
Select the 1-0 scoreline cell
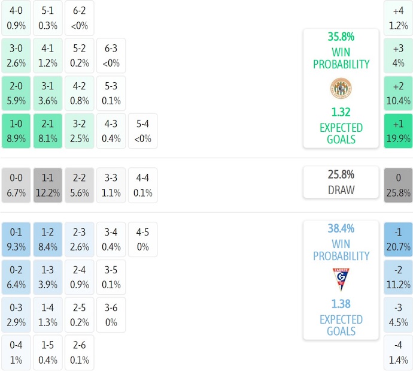pos(16,131)
